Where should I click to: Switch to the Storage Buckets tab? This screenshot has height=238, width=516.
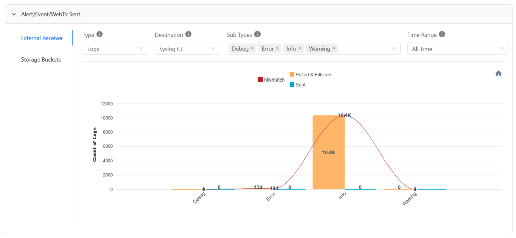point(41,60)
